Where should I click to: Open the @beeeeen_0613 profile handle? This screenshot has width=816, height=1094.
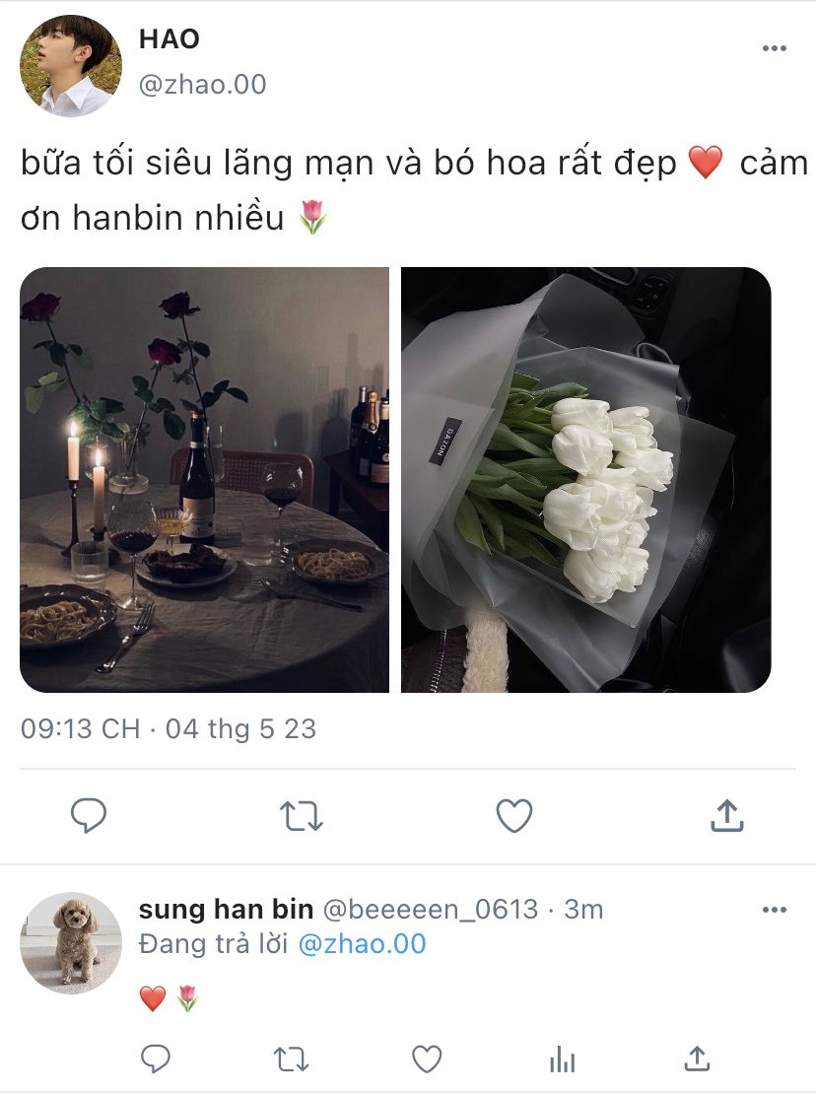coord(431,909)
